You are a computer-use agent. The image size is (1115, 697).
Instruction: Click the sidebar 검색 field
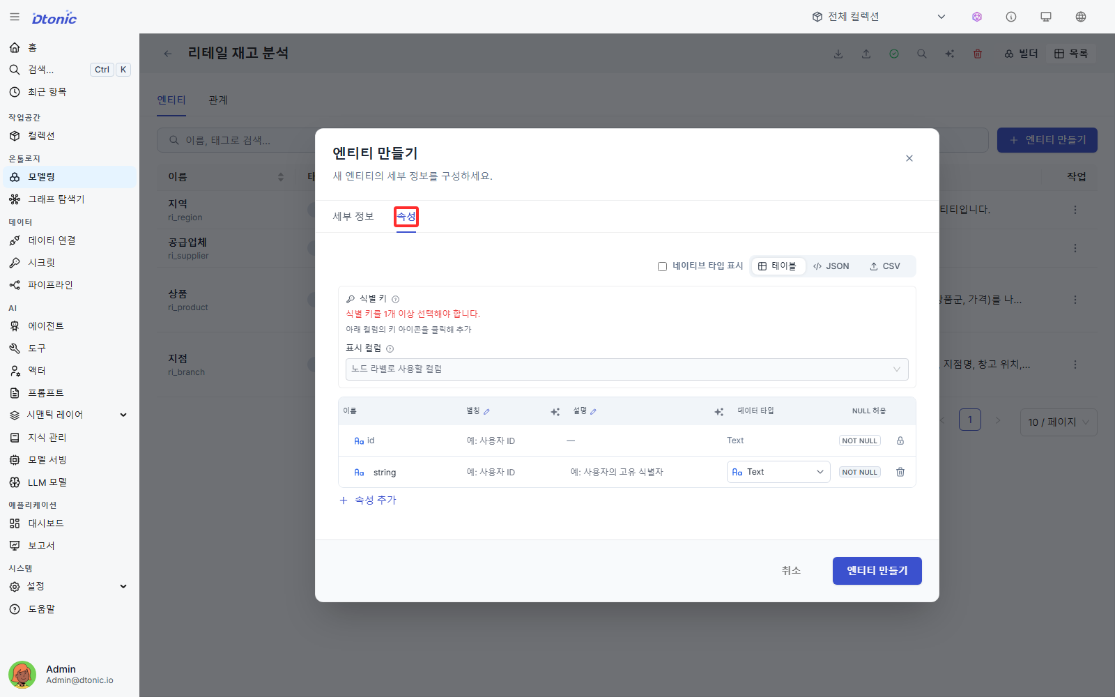click(x=69, y=70)
